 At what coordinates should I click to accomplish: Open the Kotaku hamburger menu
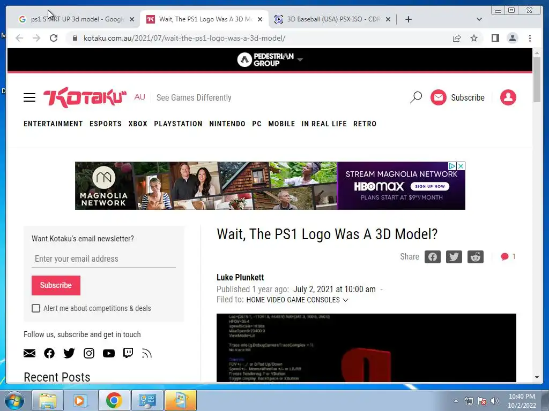[29, 97]
